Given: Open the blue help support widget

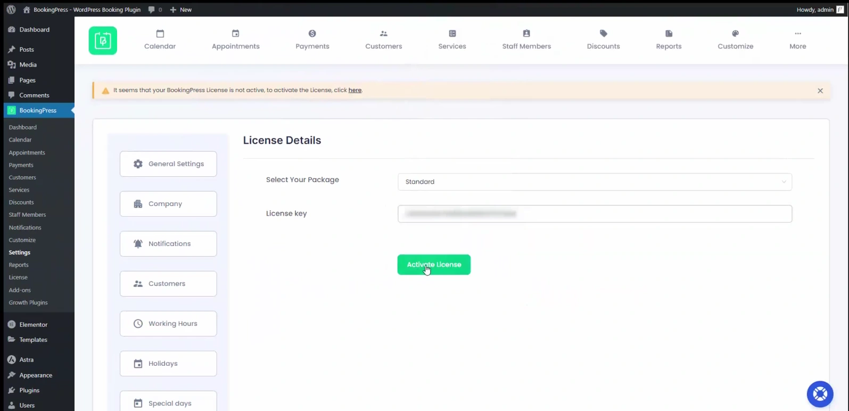Looking at the screenshot, I should 820,394.
